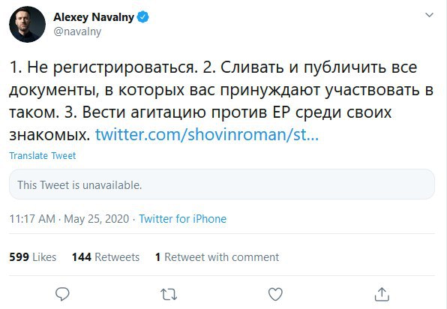Image resolution: width=447 pixels, height=309 pixels.
Task: Like the tweet with the heart icon
Action: (275, 294)
